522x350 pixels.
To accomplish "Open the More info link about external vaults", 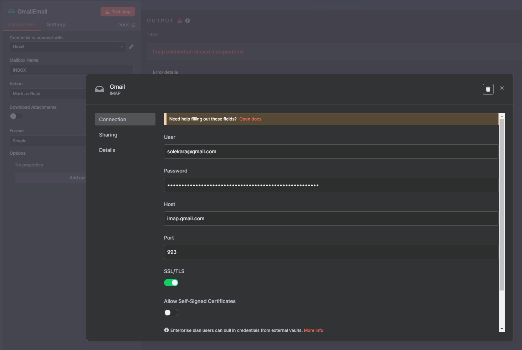I will [x=313, y=330].
